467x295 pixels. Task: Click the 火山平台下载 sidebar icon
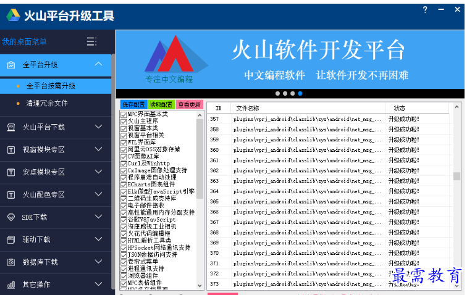pyautogui.click(x=11, y=127)
